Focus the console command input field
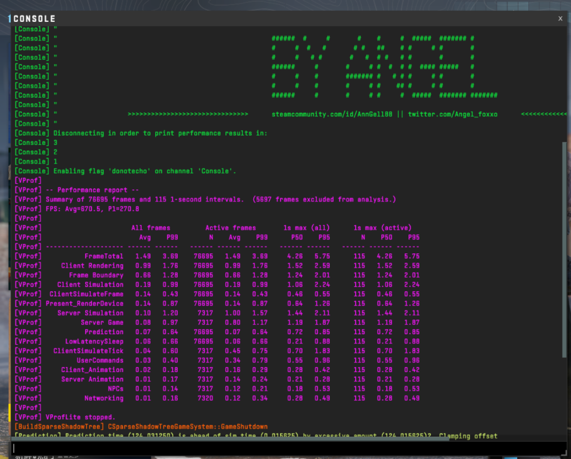The image size is (571, 459). 288,448
